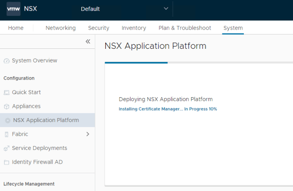Open the Security tab
This screenshot has height=191, width=293.
[x=98, y=28]
